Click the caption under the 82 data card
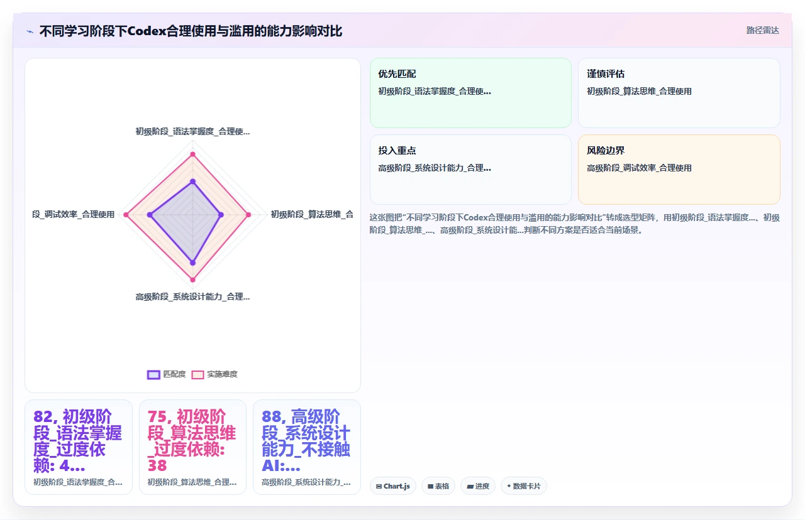This screenshot has width=805, height=520. point(78,482)
